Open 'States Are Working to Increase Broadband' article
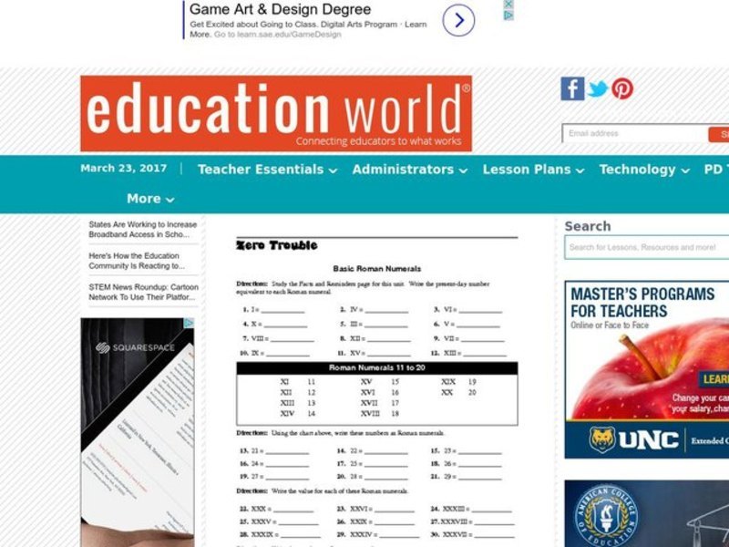Viewport: 729px width, 547px height. (x=142, y=229)
